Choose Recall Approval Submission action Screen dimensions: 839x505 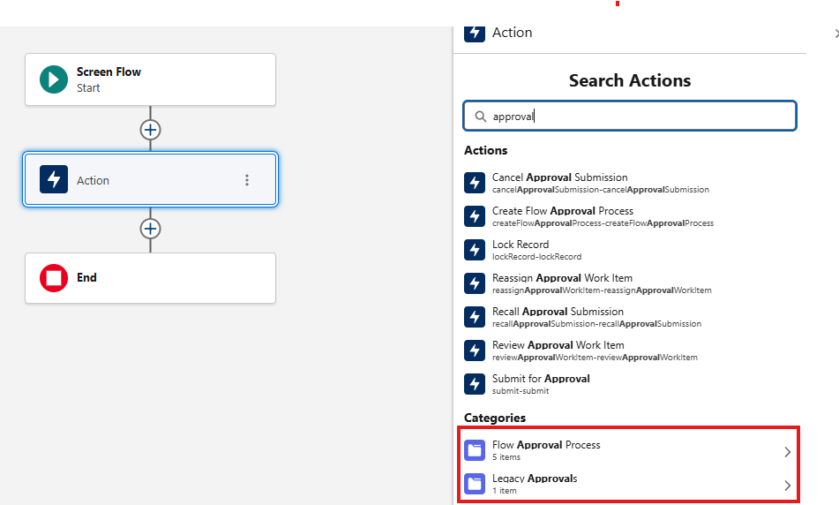(630, 317)
